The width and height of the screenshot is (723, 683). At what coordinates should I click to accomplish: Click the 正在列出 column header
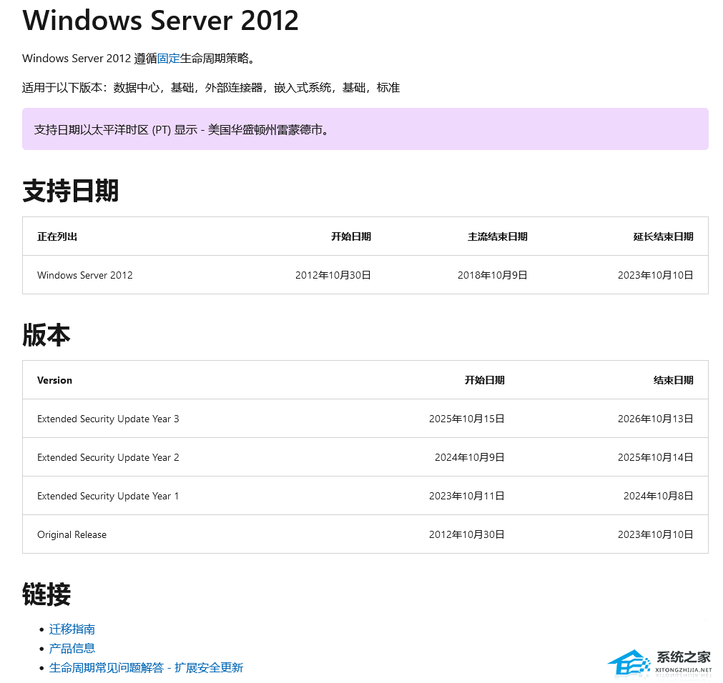[x=57, y=236]
